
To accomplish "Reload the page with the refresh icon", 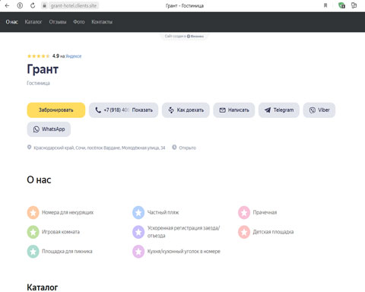I will click(33, 5).
